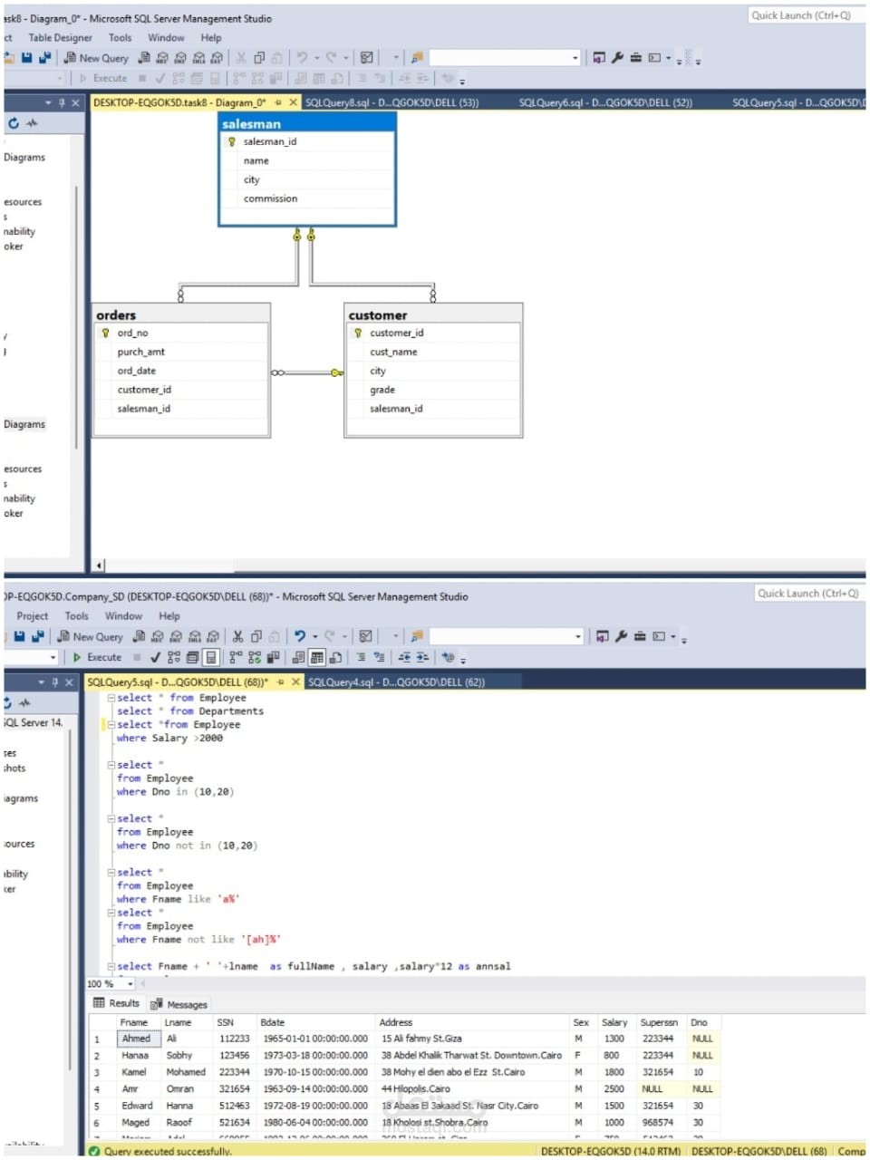Click the XMLA query icon in query window
The height and width of the screenshot is (1160, 870).
coord(194,636)
